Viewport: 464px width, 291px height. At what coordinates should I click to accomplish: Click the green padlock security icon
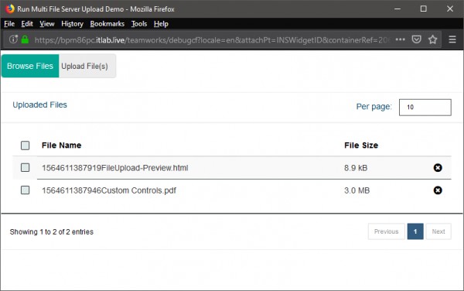(26, 39)
